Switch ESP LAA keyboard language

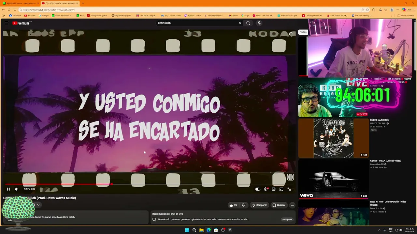click(391, 230)
